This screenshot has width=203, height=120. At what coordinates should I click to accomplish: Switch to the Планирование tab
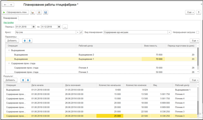pos(10,18)
